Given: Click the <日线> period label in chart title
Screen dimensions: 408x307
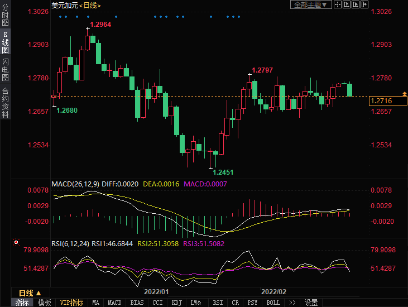Looking at the screenshot, I should pos(89,5).
